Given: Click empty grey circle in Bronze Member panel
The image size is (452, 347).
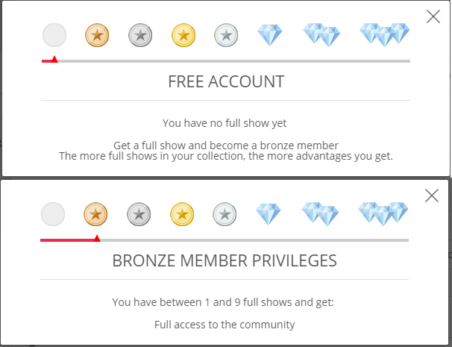Looking at the screenshot, I should click(x=53, y=214).
